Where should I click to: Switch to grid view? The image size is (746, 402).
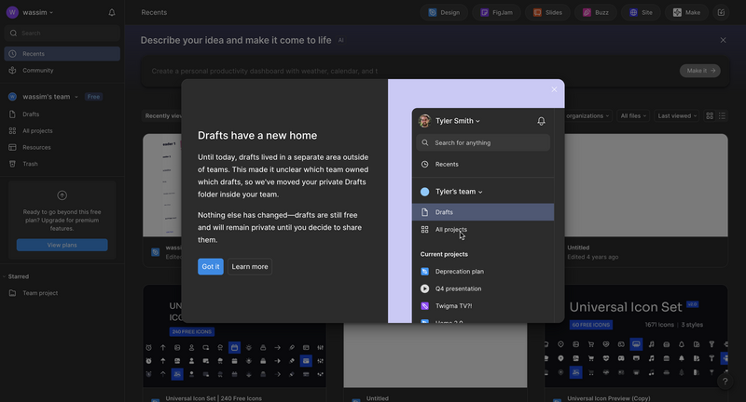point(710,115)
